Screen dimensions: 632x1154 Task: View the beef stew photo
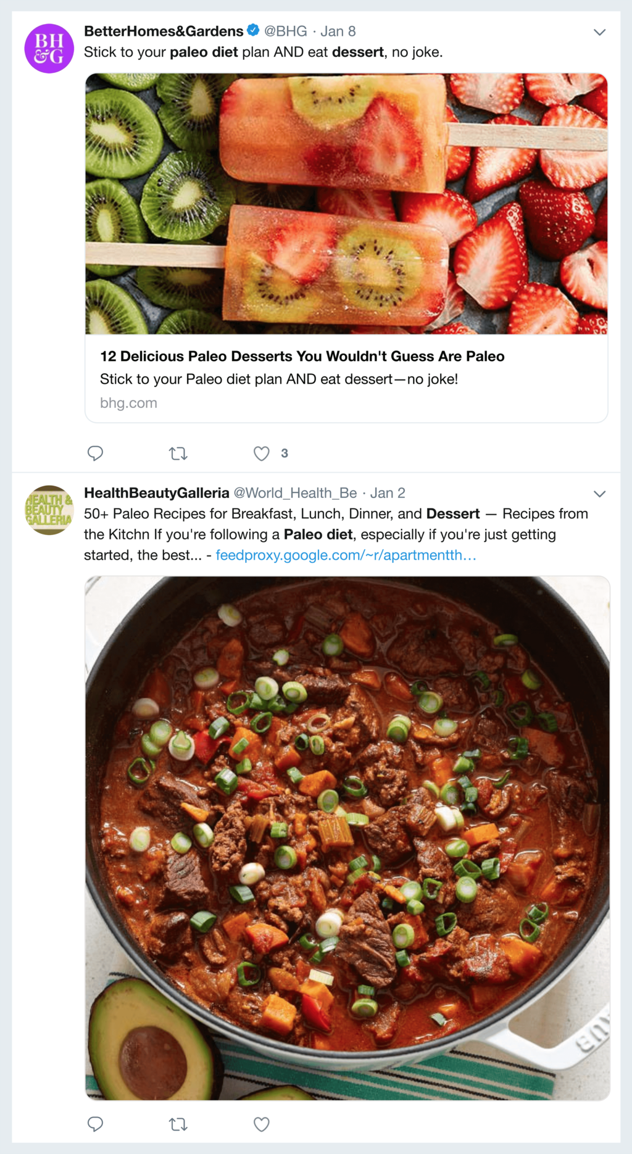click(347, 837)
